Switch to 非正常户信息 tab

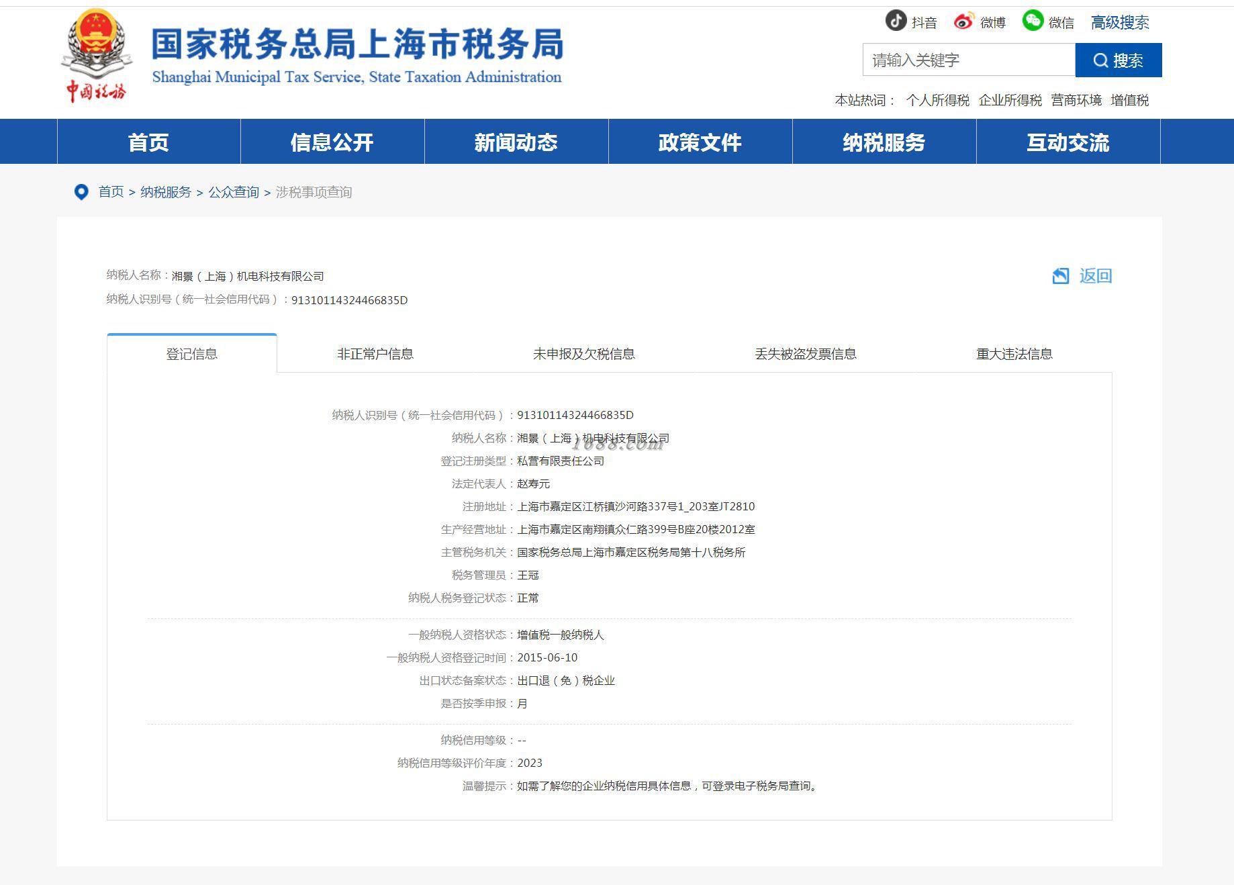(375, 353)
